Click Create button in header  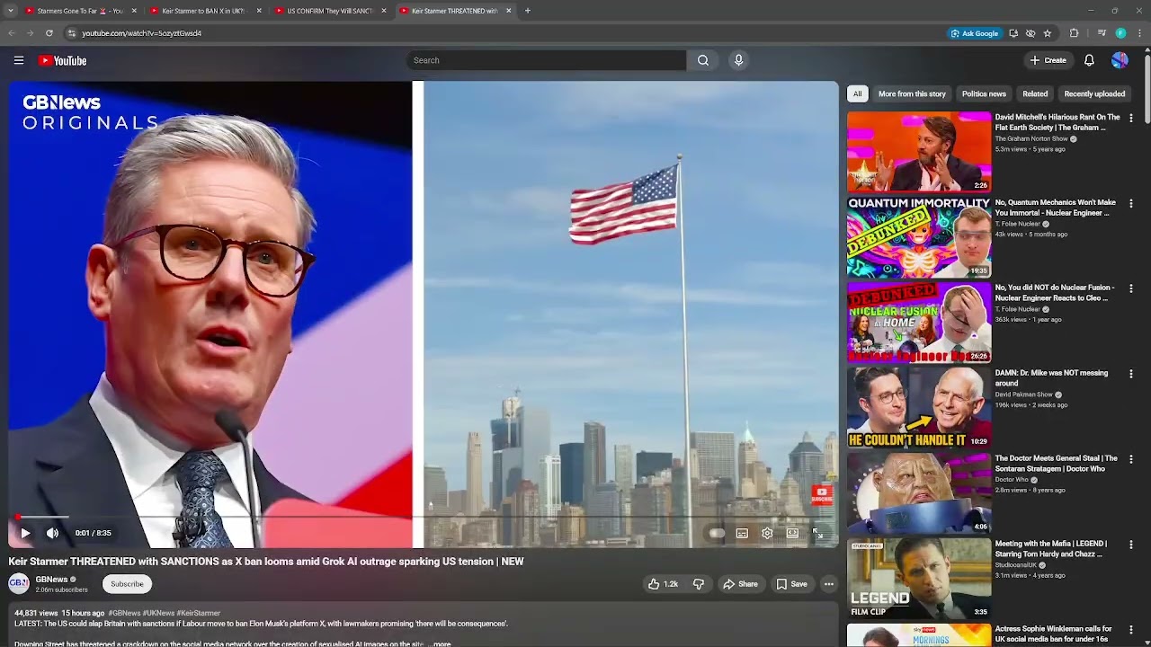1048,60
